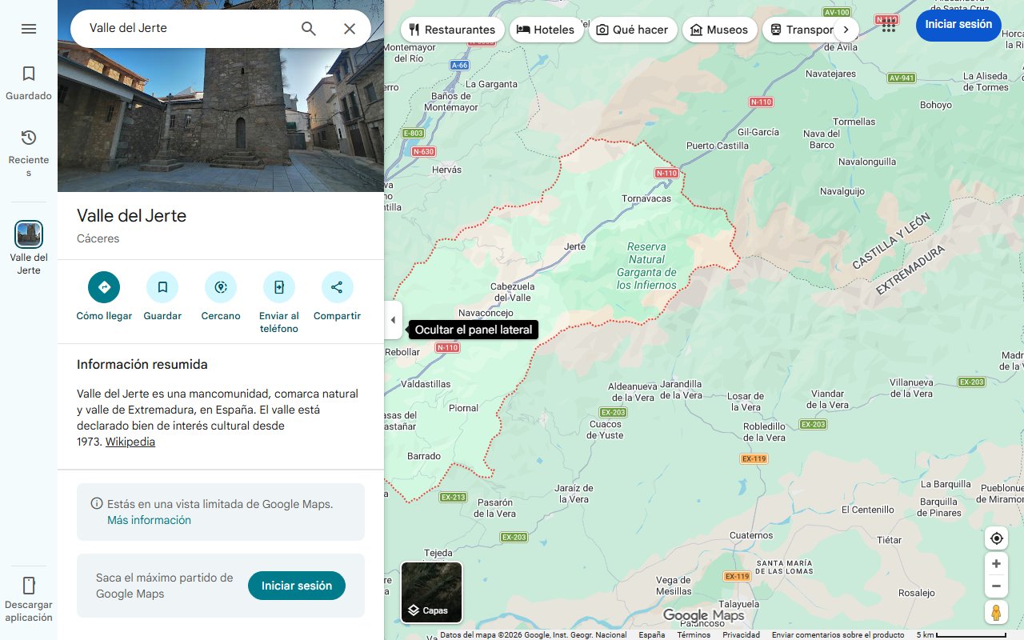Screen dimensions: 1024x640
Task: Toggle the Restaurantes filter chip
Action: coord(452,30)
